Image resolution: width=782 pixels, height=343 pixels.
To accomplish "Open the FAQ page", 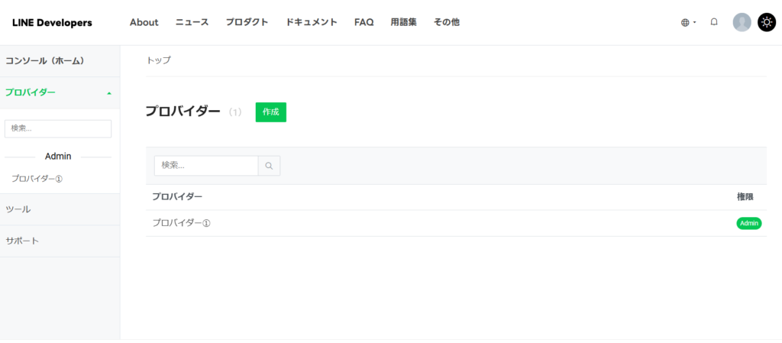I will coord(364,22).
